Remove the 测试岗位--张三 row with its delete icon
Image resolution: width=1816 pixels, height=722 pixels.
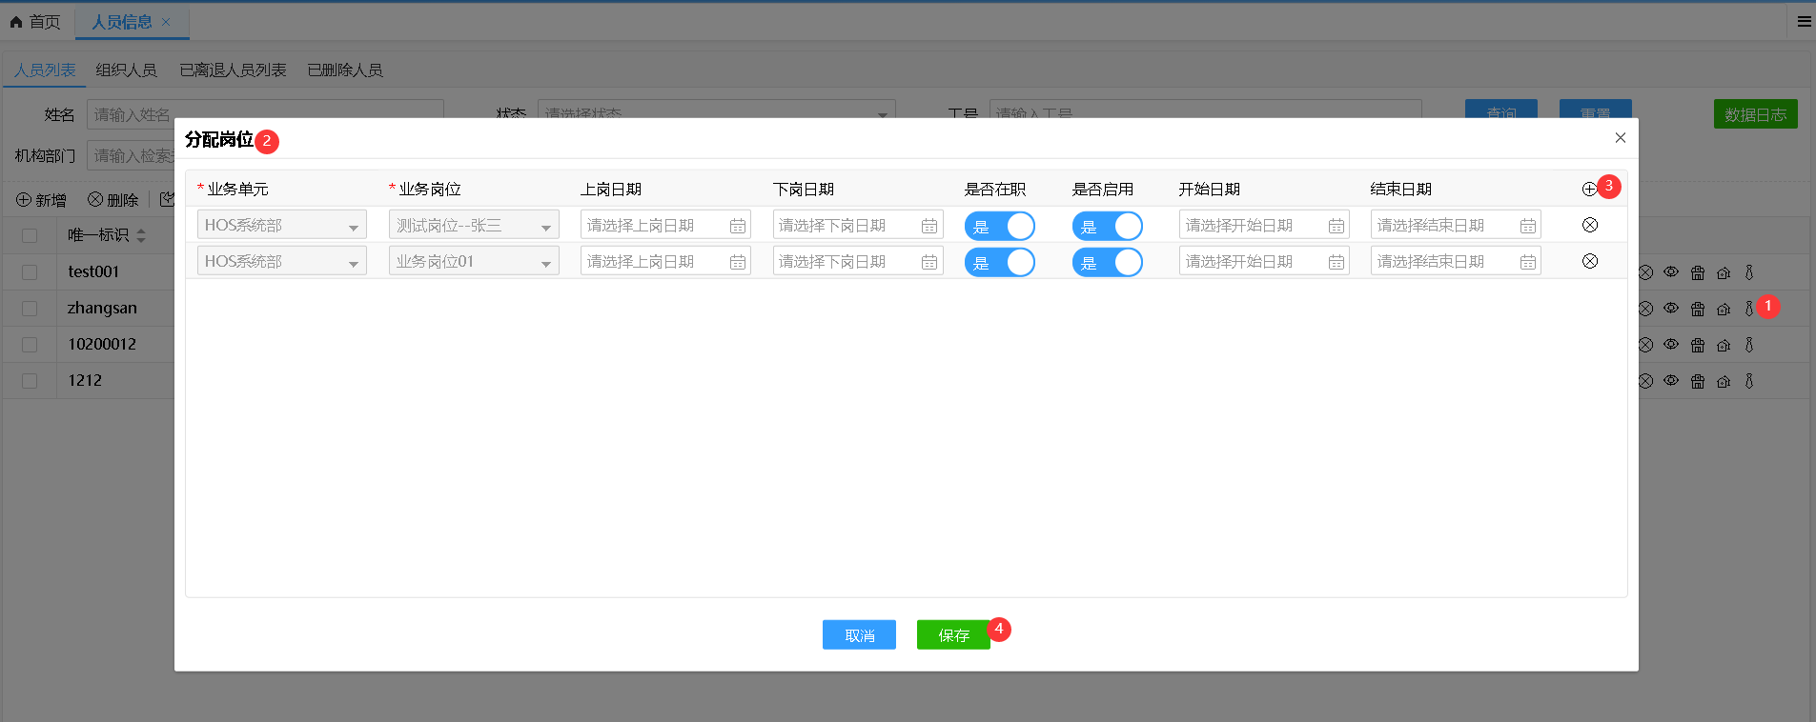pos(1589,226)
